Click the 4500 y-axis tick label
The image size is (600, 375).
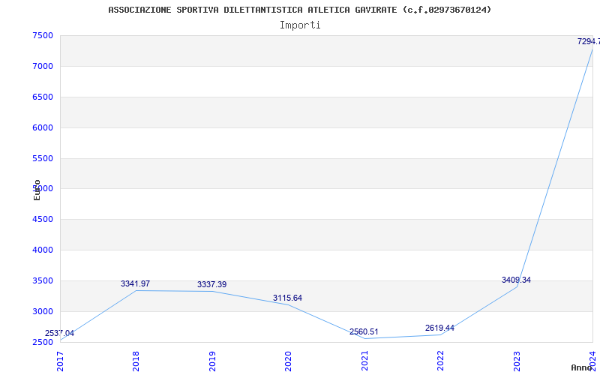[x=43, y=220]
